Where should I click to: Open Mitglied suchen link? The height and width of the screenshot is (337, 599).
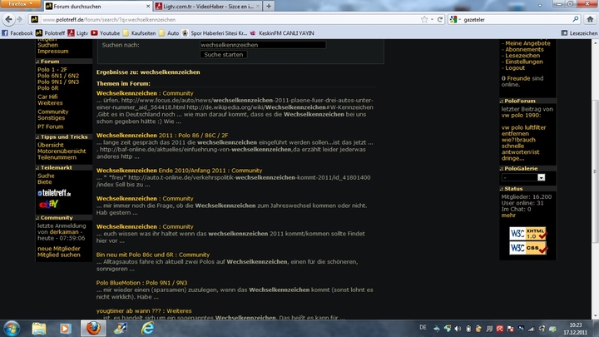pos(59,255)
